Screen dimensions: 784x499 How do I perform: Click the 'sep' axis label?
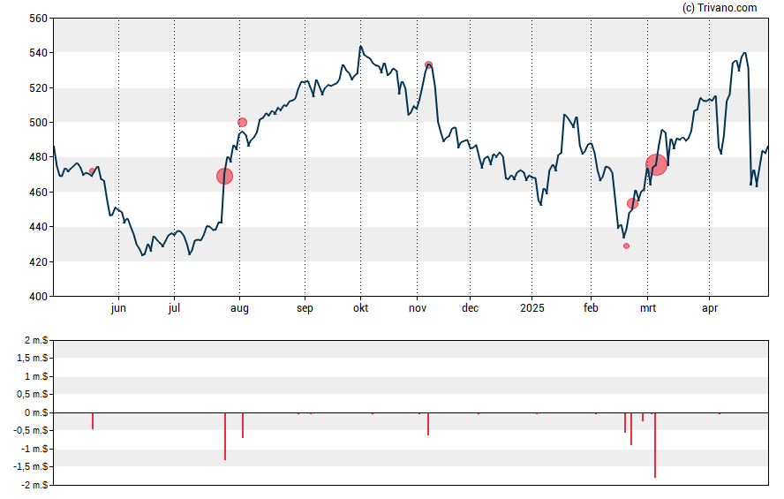(x=305, y=308)
